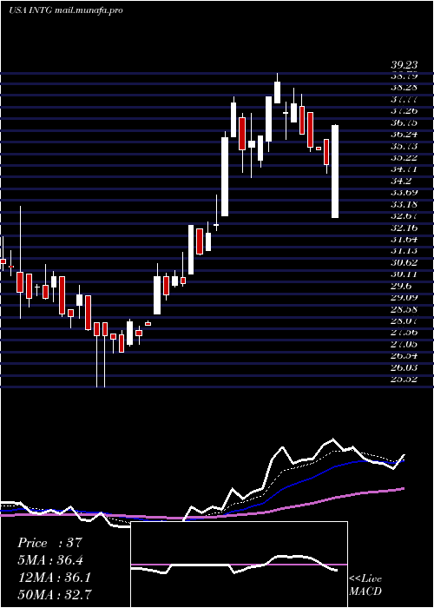Select the 36.75 price axis label
Image resolution: width=434 pixels, height=608 pixels.
pos(404,123)
